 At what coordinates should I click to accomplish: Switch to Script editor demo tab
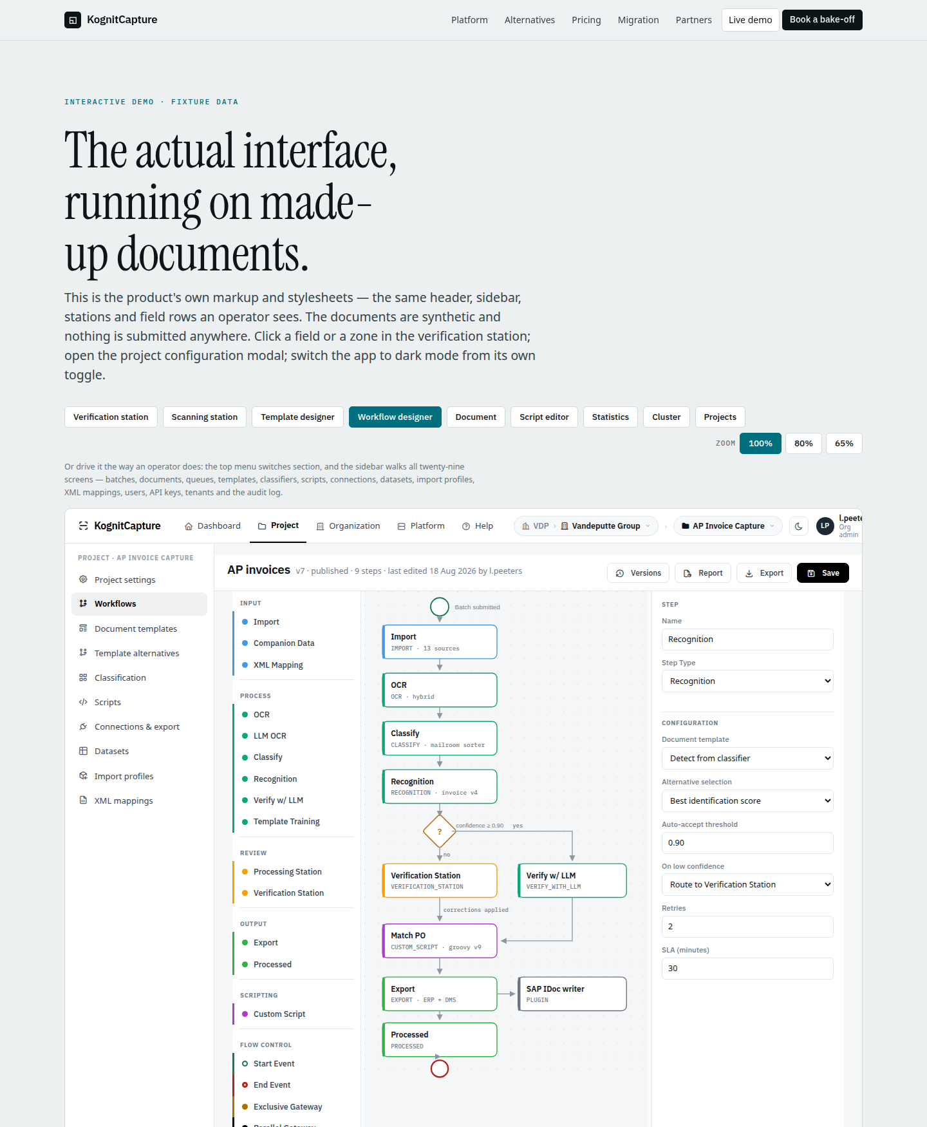pos(544,417)
